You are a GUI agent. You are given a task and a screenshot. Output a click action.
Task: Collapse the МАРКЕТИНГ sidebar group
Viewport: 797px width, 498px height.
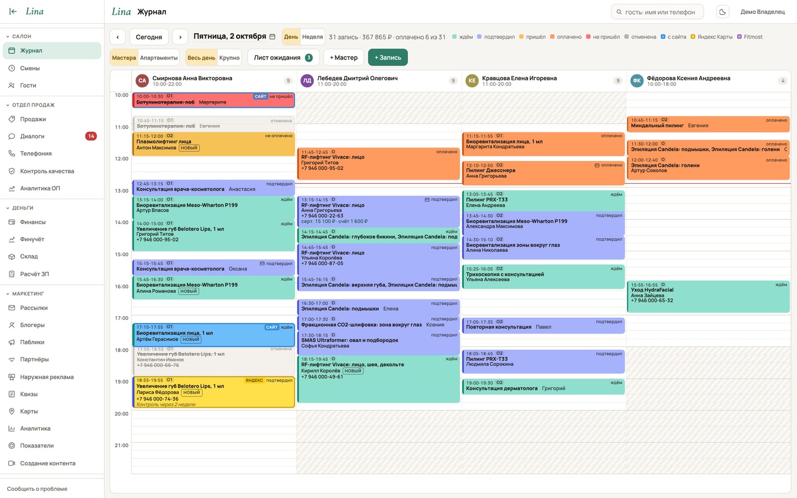52,294
